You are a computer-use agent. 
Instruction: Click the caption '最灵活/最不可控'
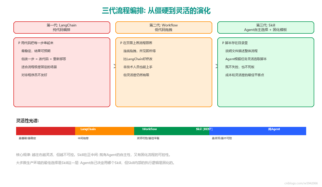[222, 138]
